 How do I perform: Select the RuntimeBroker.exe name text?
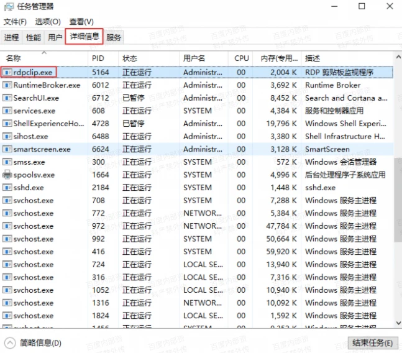[x=47, y=85]
